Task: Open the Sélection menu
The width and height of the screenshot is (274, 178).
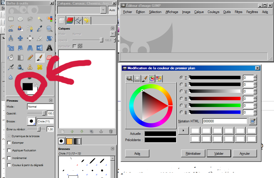Action: (155, 12)
